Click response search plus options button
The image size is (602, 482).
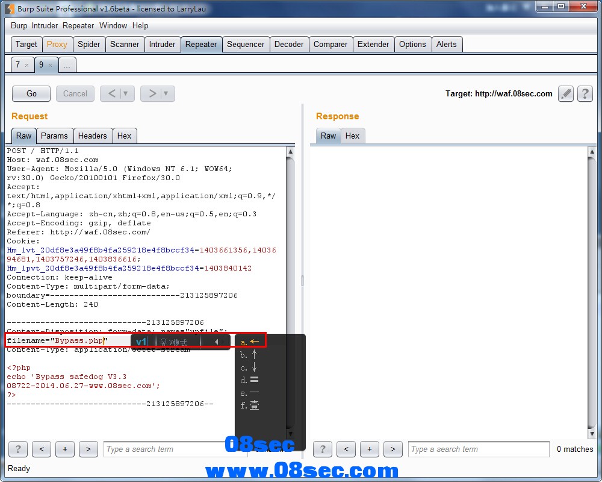point(370,449)
